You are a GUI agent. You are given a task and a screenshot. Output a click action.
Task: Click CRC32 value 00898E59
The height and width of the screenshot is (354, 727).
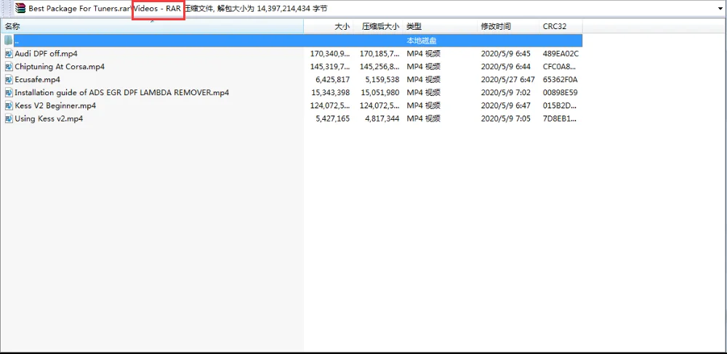click(560, 92)
